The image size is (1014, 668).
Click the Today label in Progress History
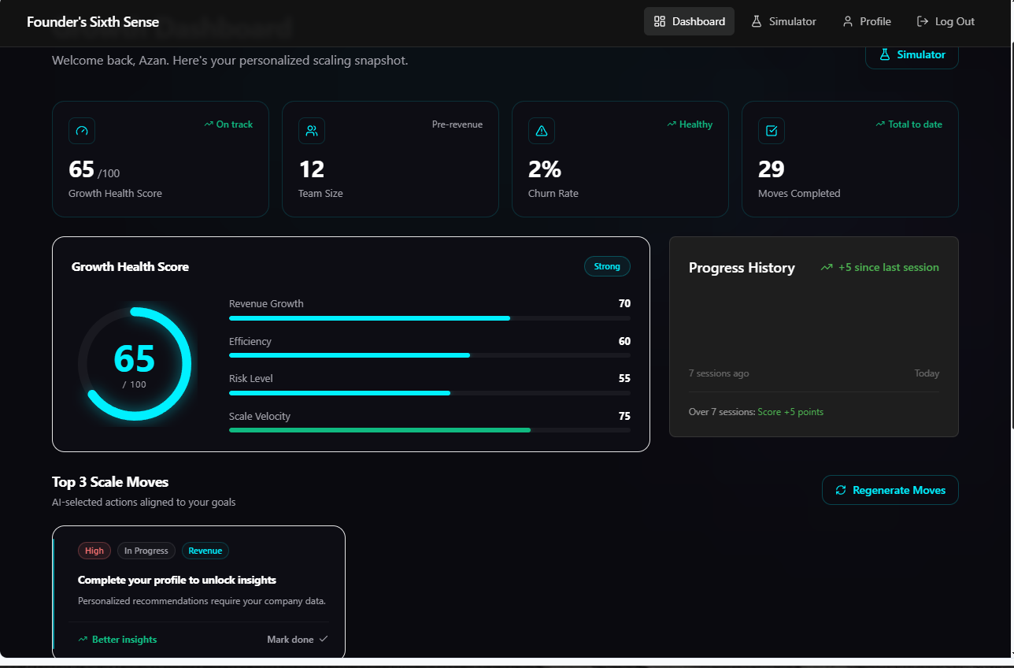click(927, 373)
